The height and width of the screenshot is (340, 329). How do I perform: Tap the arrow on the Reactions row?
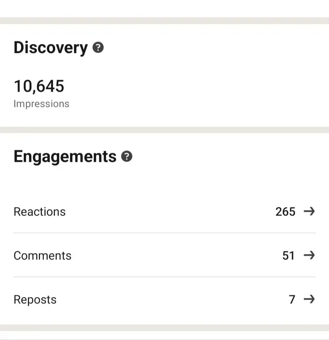point(309,211)
